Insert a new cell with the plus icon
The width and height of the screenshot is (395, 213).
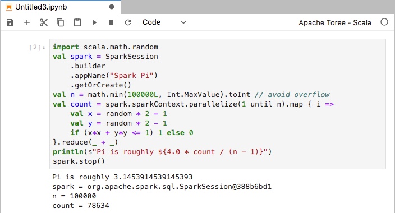pos(27,22)
